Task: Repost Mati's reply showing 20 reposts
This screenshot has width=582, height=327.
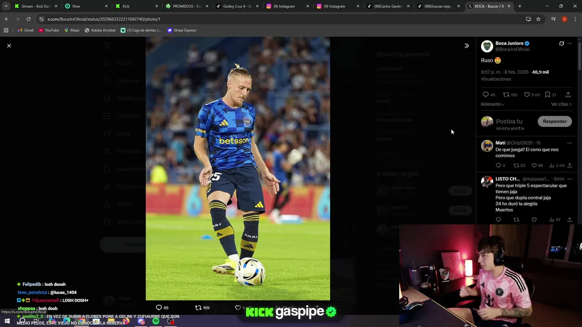Action: pyautogui.click(x=516, y=165)
